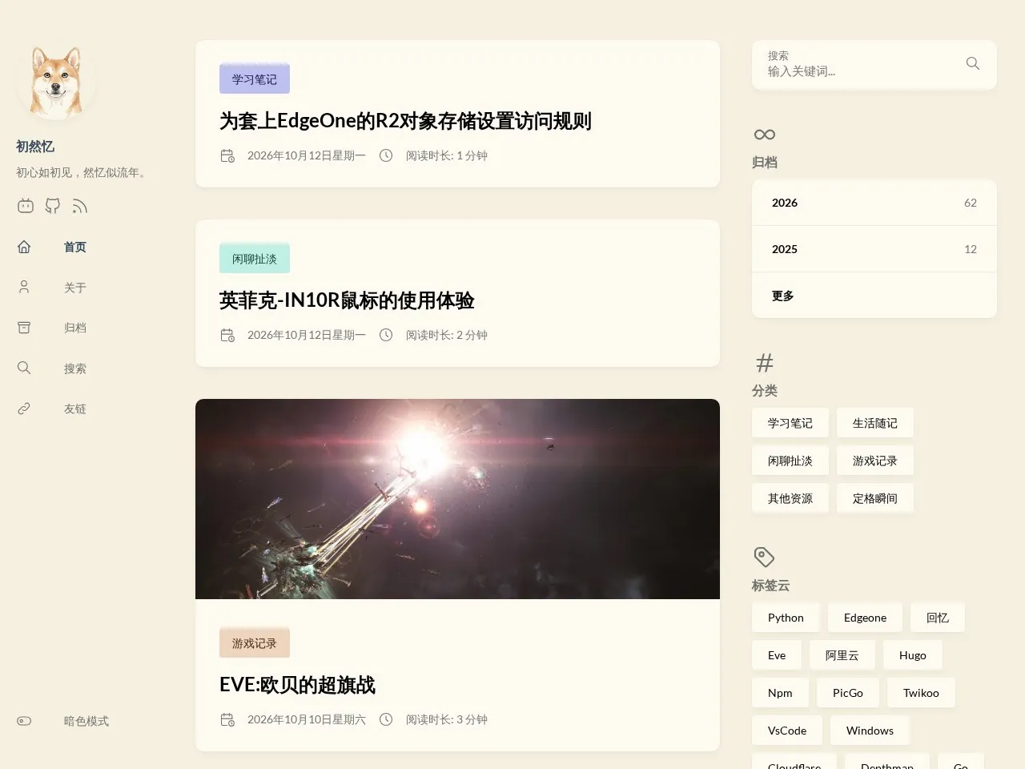Click the EVE space battle cover image

457,499
